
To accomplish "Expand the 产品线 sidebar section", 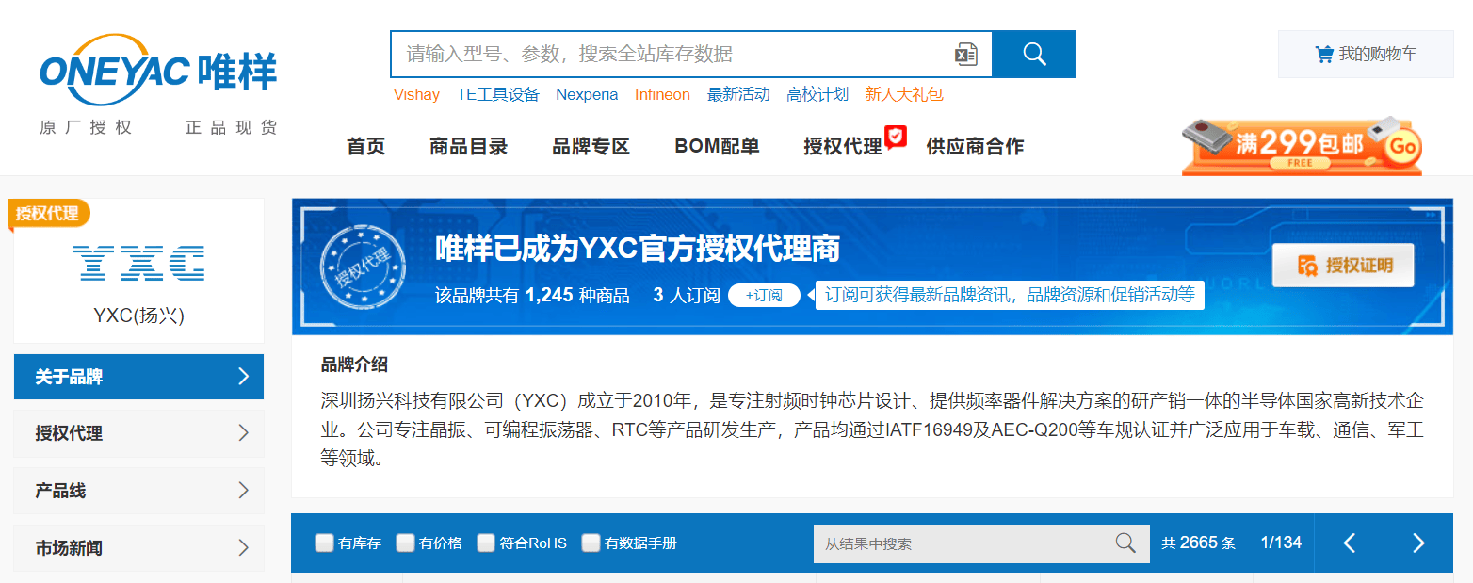I will point(138,491).
